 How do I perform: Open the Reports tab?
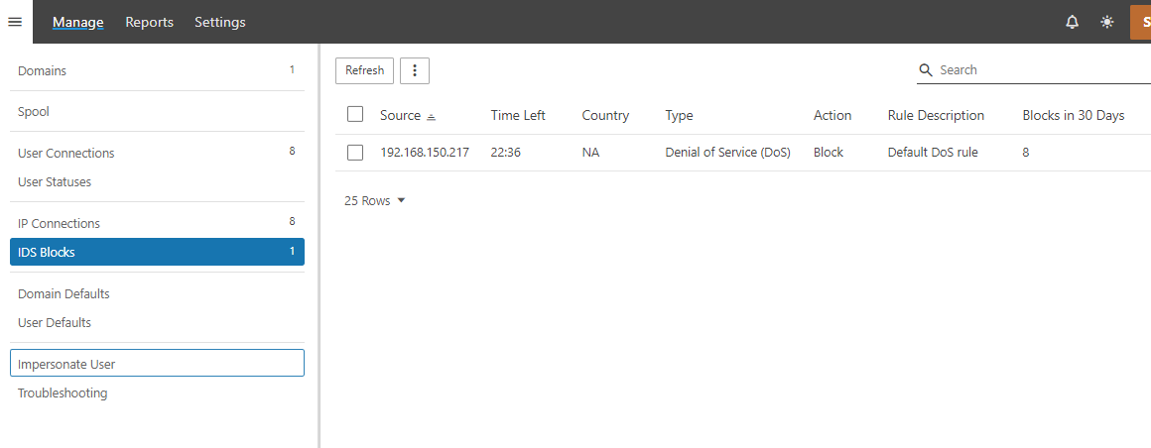tap(149, 22)
